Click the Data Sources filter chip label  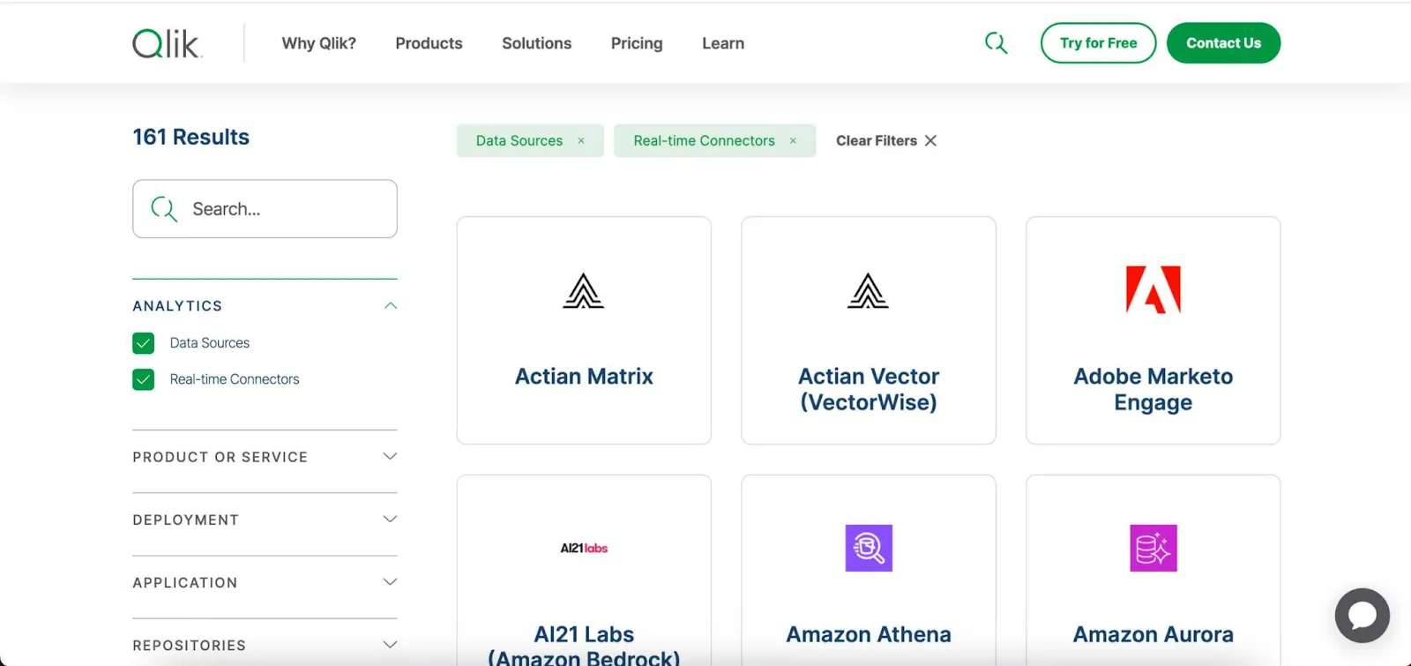pos(519,140)
